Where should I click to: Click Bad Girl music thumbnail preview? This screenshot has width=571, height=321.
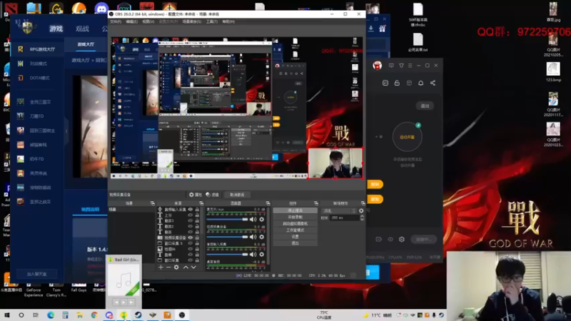point(123,280)
